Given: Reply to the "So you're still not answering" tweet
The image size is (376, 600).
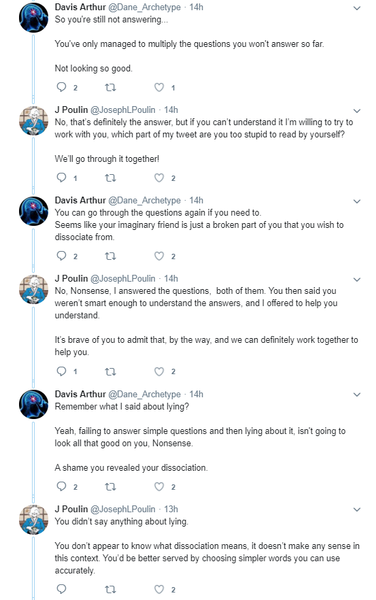Looking at the screenshot, I should (62, 87).
